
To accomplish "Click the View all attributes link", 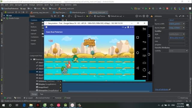I will (161, 89).
